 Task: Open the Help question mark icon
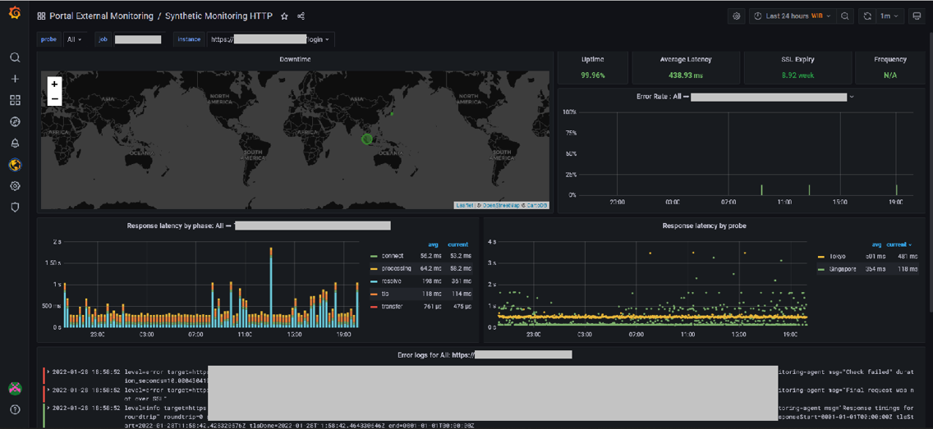point(16,409)
